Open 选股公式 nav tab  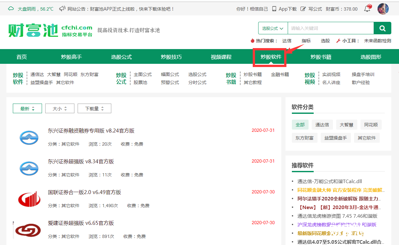point(122,57)
